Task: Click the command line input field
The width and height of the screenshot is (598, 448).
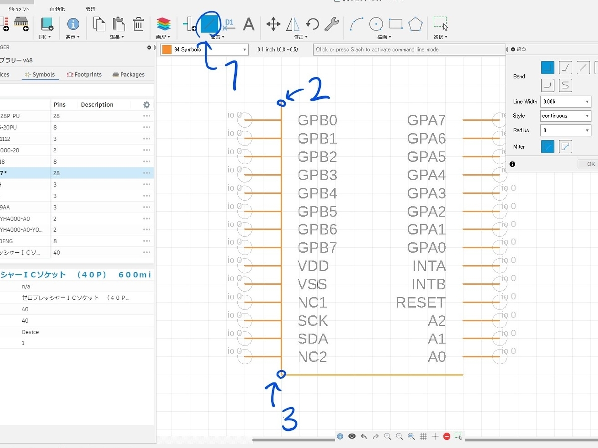Action: point(410,49)
